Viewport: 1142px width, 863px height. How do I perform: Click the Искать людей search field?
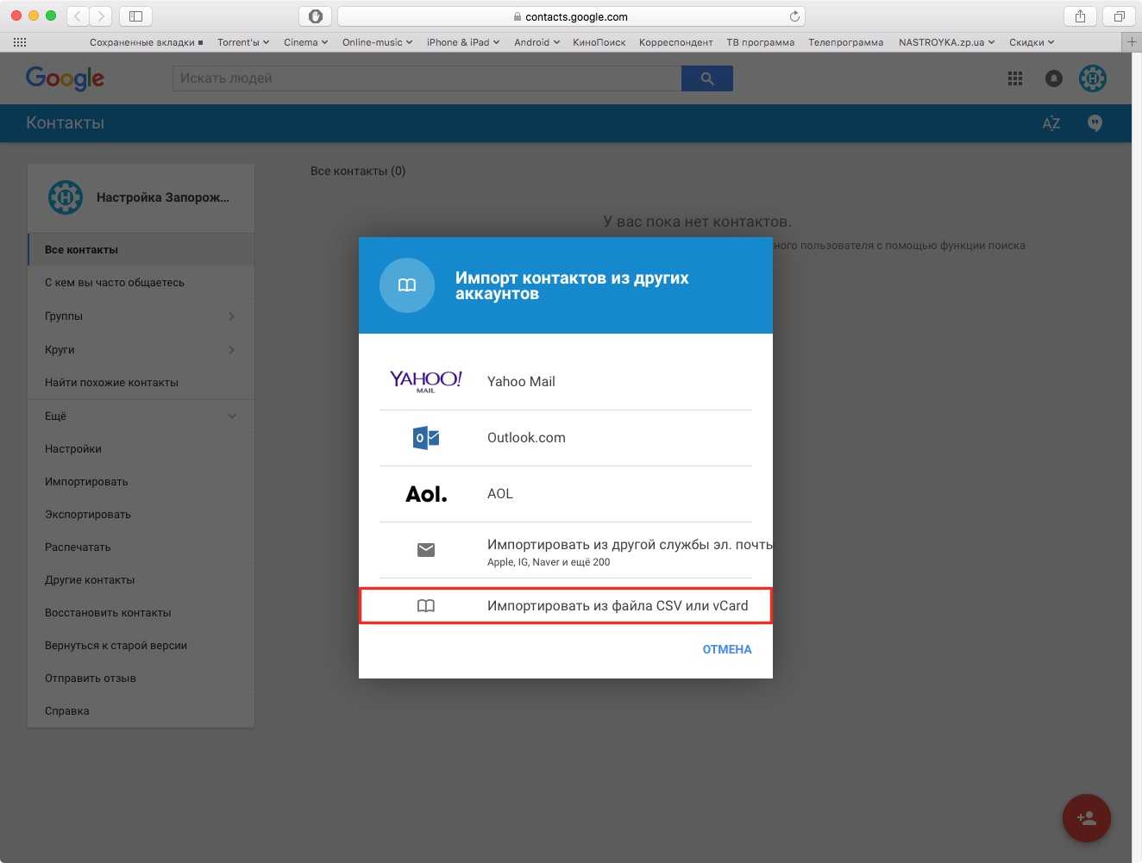tap(427, 78)
